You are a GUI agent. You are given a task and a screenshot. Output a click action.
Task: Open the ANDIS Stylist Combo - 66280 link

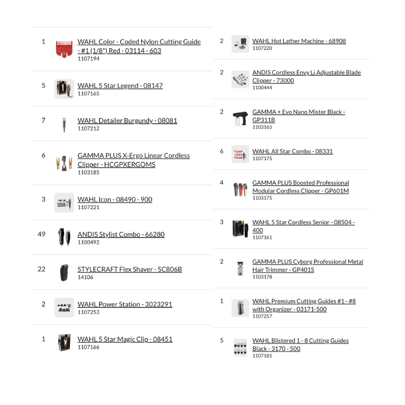121,234
